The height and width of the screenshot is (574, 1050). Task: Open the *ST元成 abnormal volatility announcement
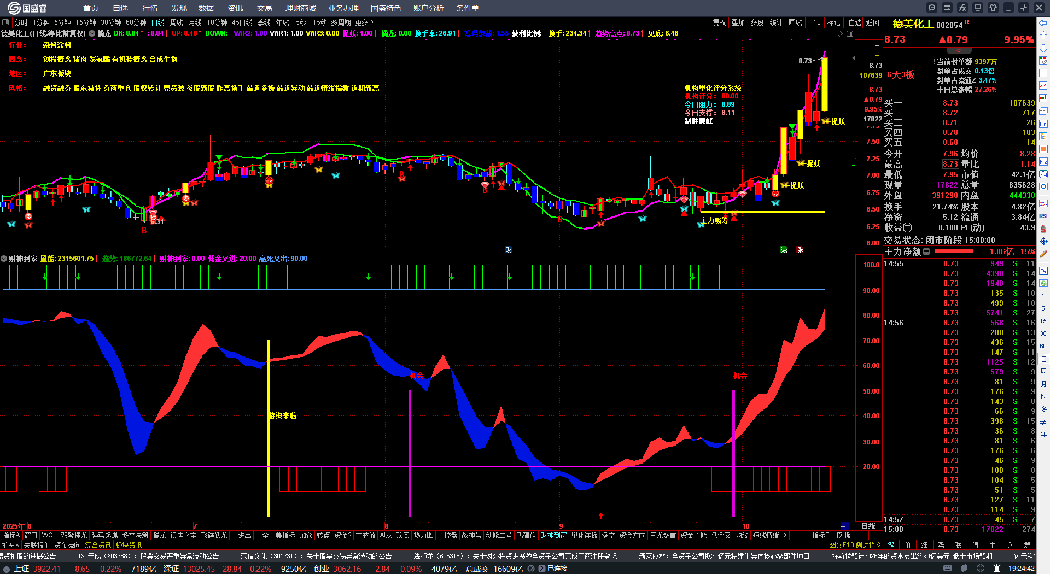(x=148, y=556)
